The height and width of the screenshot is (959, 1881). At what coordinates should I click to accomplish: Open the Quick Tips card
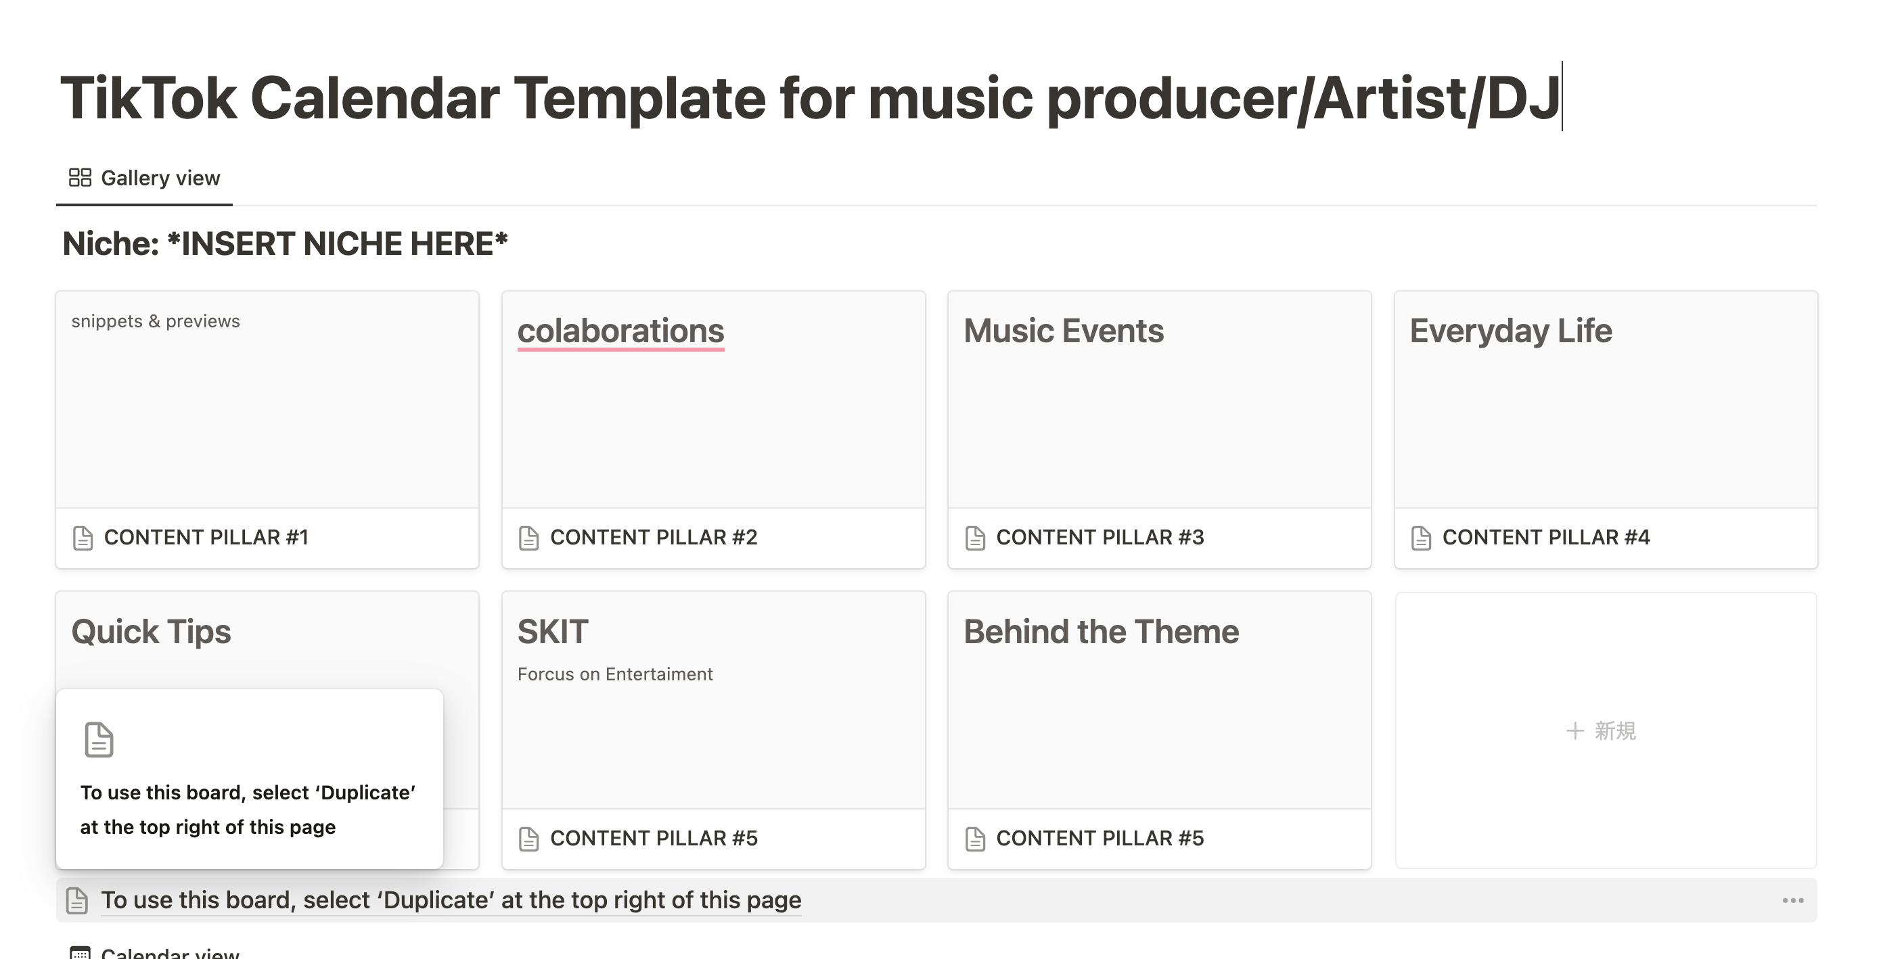pos(267,642)
